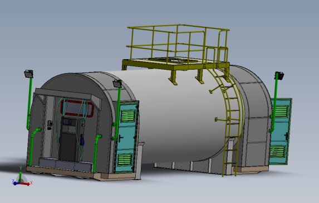This screenshot has width=319, height=203.
Task: Select the floodlight above the near teal door
Action: (117, 84)
